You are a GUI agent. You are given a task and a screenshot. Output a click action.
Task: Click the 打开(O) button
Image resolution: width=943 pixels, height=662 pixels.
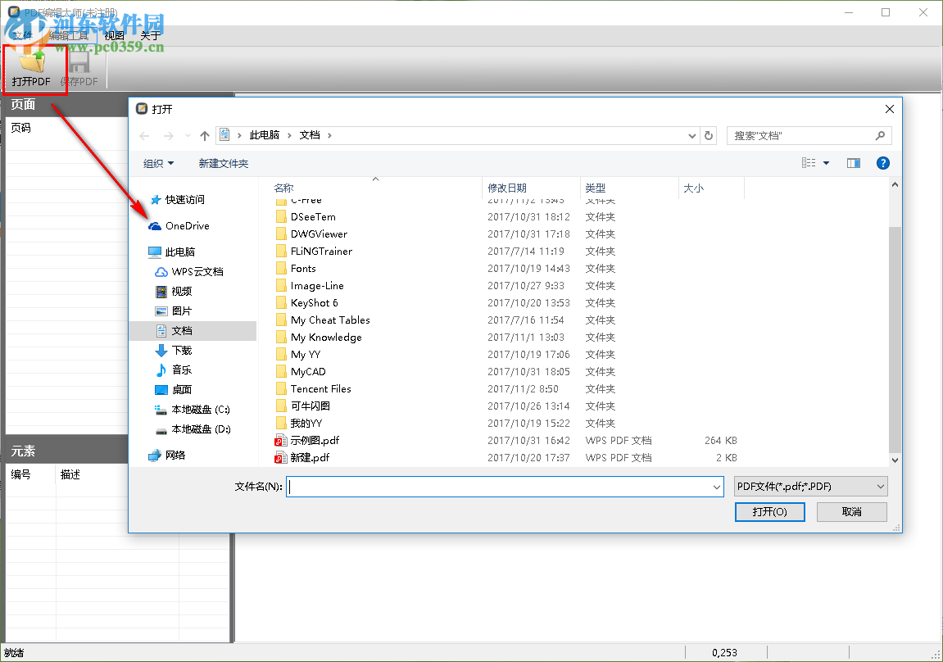pyautogui.click(x=769, y=511)
